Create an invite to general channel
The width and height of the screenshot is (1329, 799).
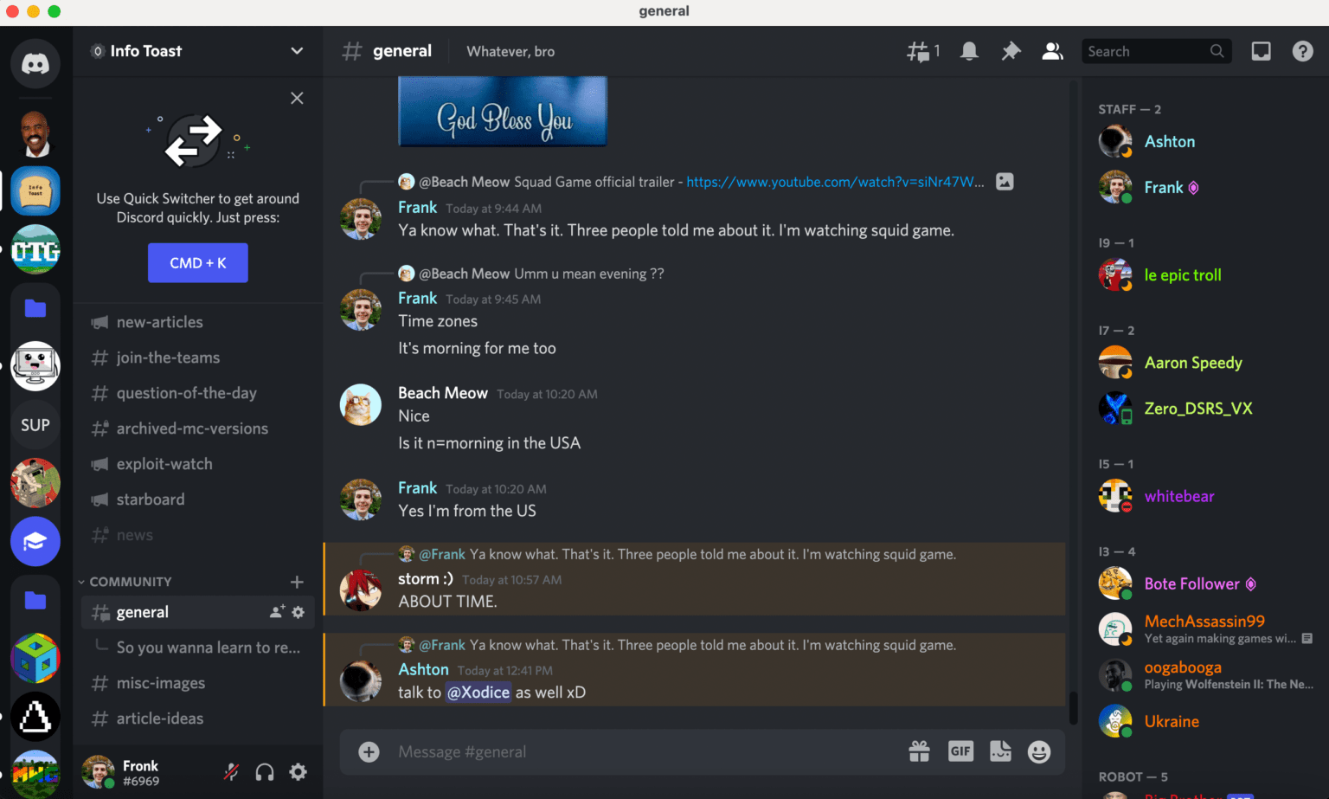point(274,611)
